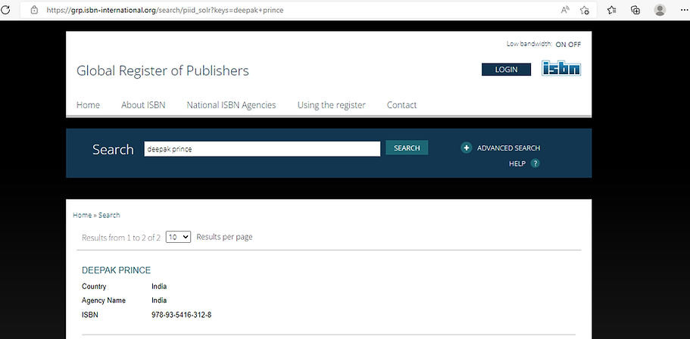Open the HELP link

[x=517, y=163]
